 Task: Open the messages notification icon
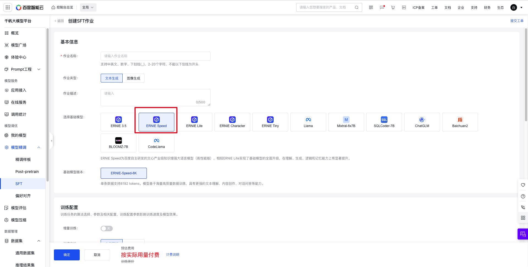click(382, 7)
